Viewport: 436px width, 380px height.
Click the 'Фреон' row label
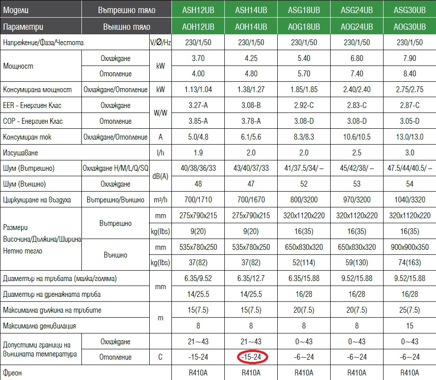pos(13,373)
